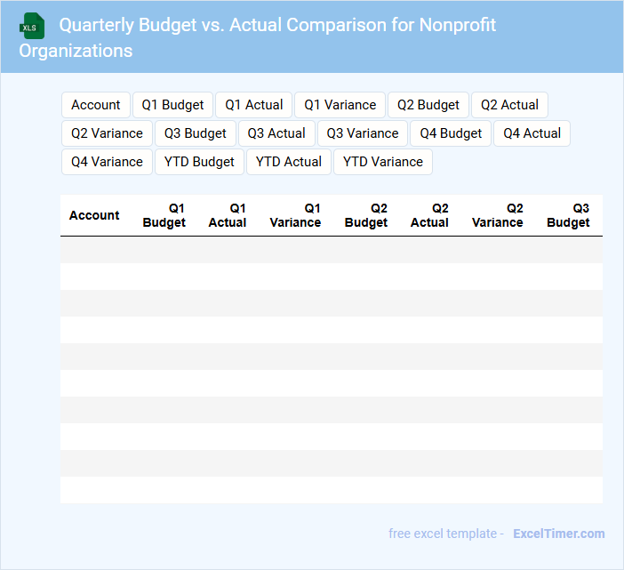Click the Q2 Budget tag

[428, 105]
